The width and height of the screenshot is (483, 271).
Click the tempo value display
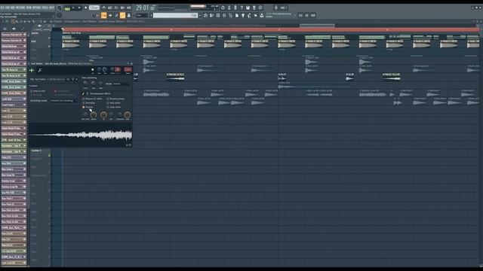(94, 8)
